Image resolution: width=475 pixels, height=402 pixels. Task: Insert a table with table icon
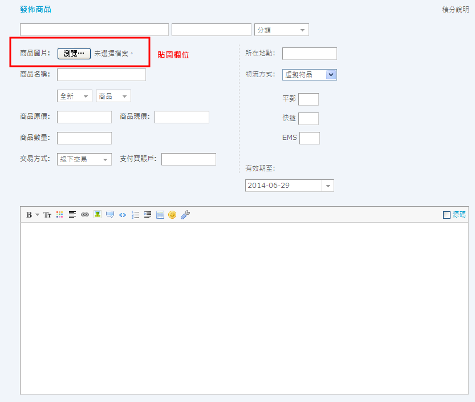click(x=160, y=215)
